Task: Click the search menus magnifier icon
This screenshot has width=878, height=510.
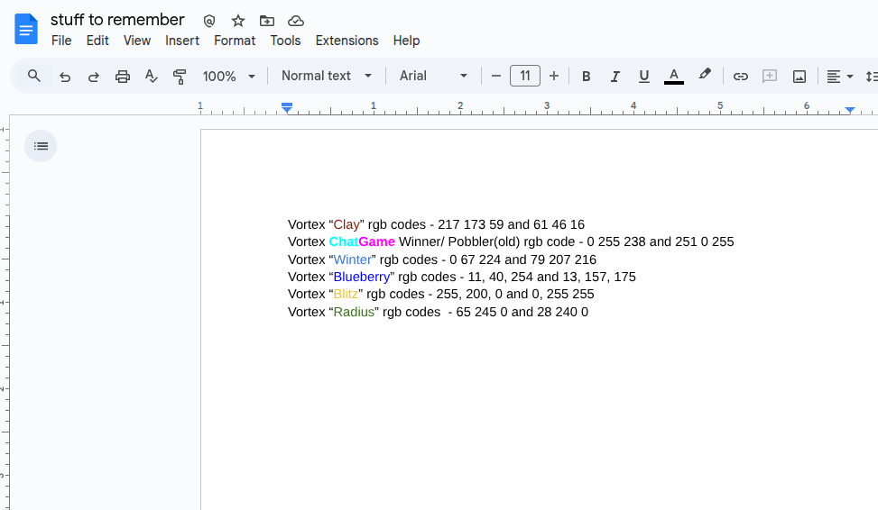Action: coord(34,76)
